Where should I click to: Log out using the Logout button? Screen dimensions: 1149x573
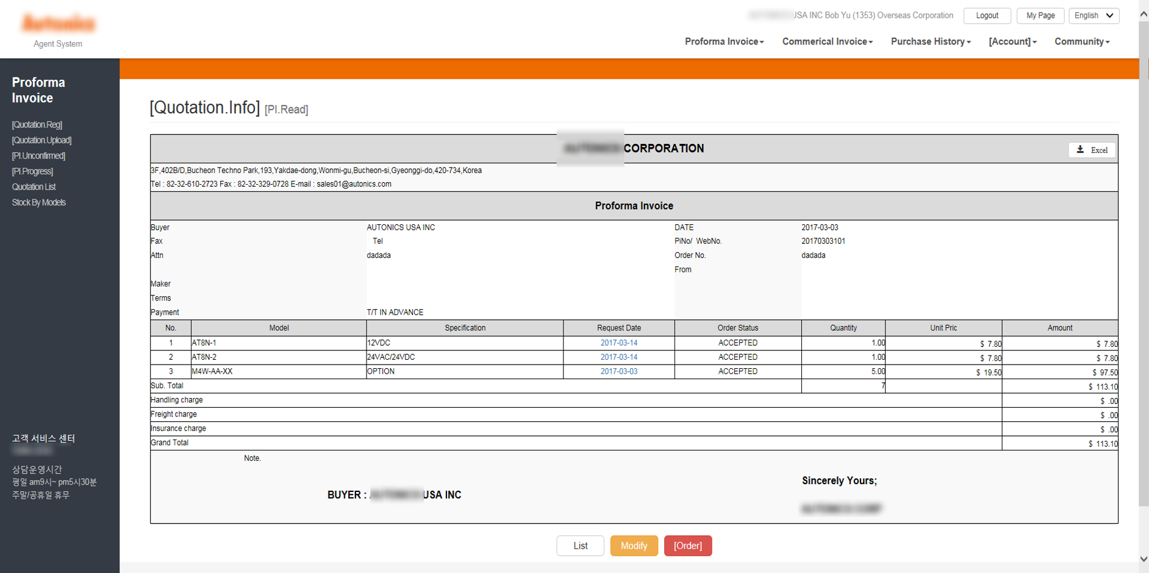point(987,16)
